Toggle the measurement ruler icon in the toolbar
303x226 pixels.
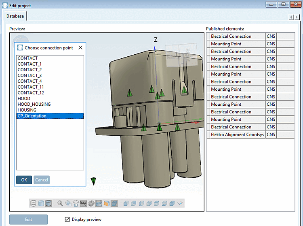[x=84, y=203]
